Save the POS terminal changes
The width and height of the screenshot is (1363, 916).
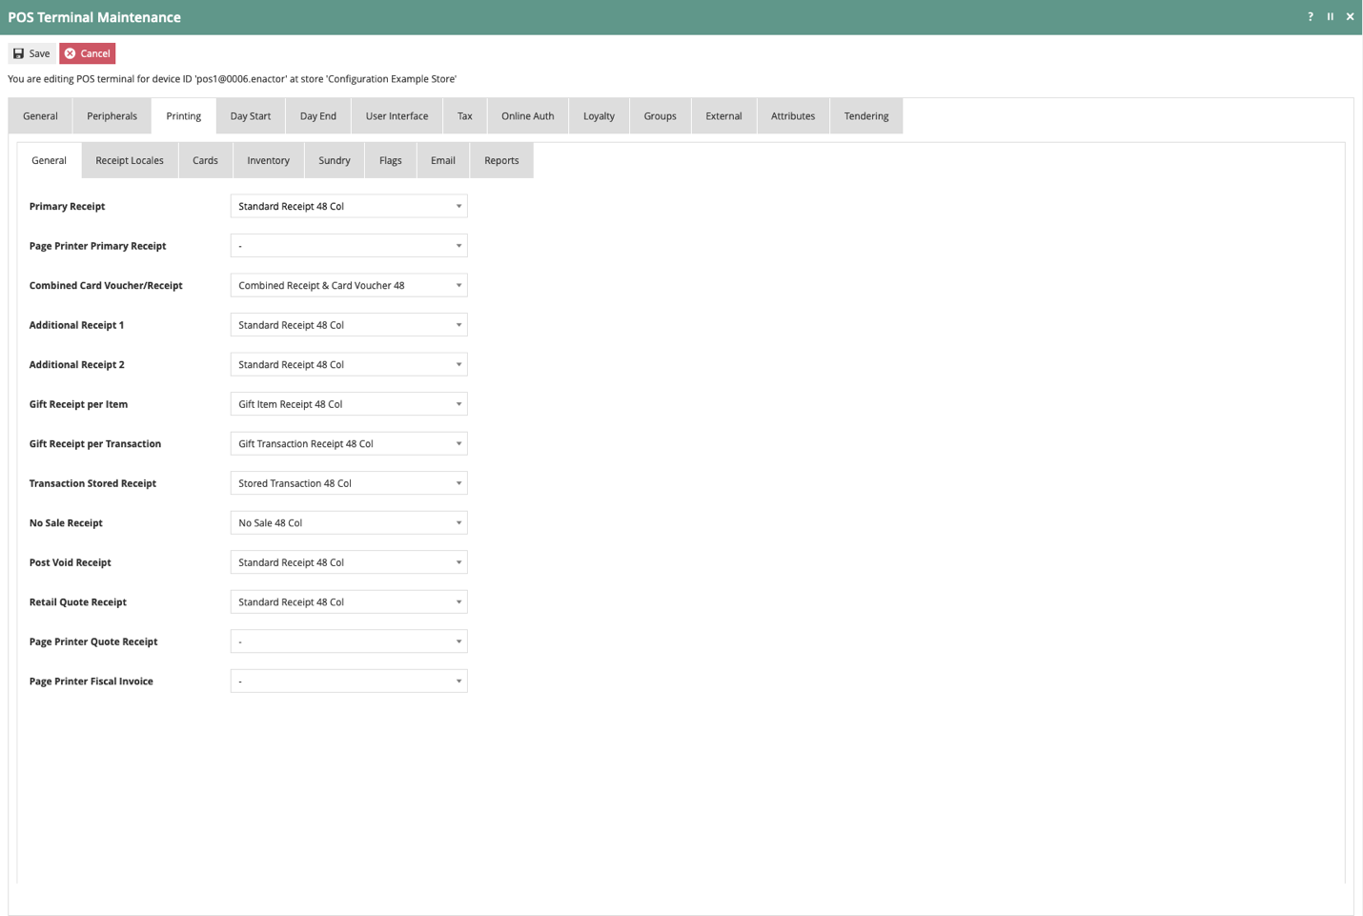click(x=31, y=53)
